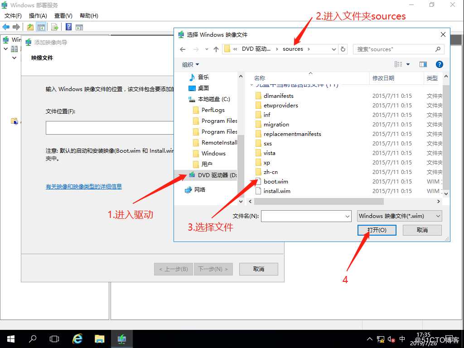Click the 搜索"sources" search box
The image size is (464, 348).
pyautogui.click(x=398, y=49)
